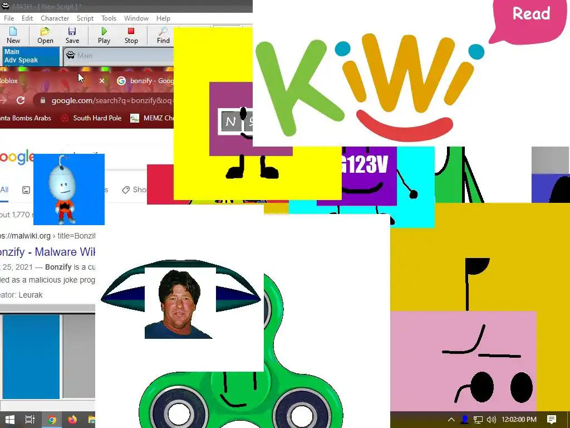Close the Roblox Chrome tab
This screenshot has height=428, width=570.
pos(102,81)
